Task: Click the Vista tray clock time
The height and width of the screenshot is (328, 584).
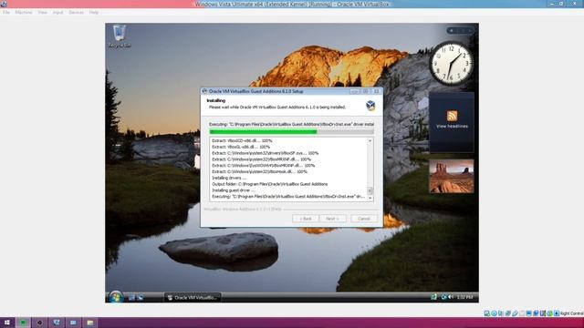Action: pyautogui.click(x=464, y=297)
